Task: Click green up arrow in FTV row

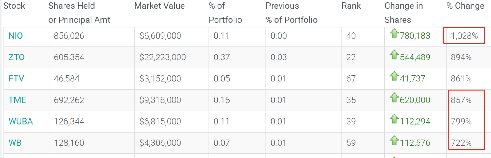Action: [394, 76]
